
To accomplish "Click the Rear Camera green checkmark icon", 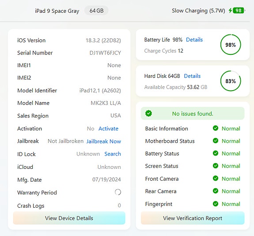I will pos(216,191).
